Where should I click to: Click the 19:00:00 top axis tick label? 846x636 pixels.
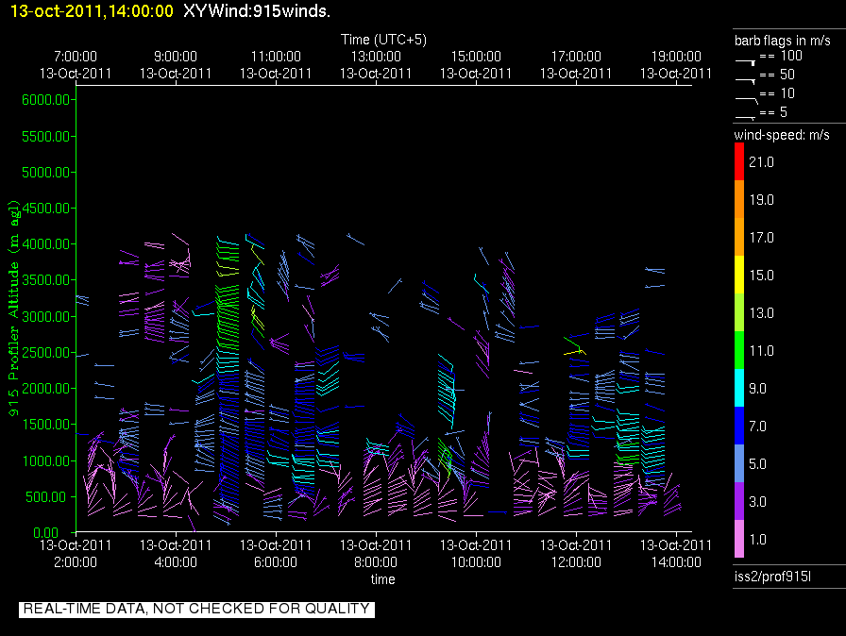pos(676,57)
